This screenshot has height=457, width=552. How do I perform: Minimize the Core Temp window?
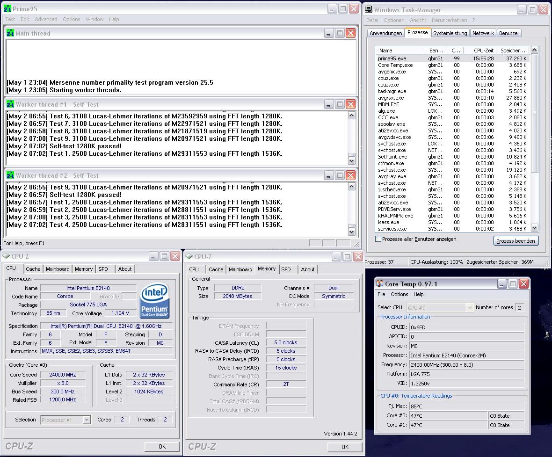tap(501, 283)
